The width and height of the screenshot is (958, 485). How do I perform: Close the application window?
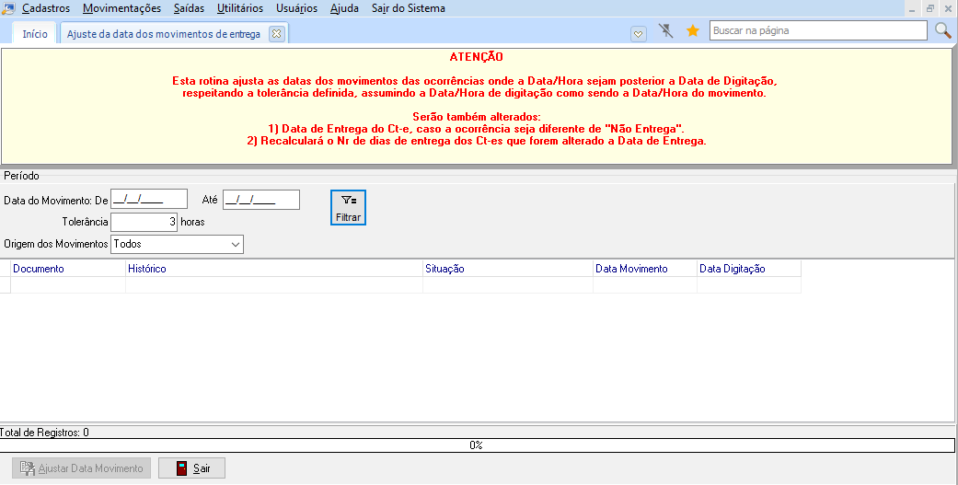[948, 8]
